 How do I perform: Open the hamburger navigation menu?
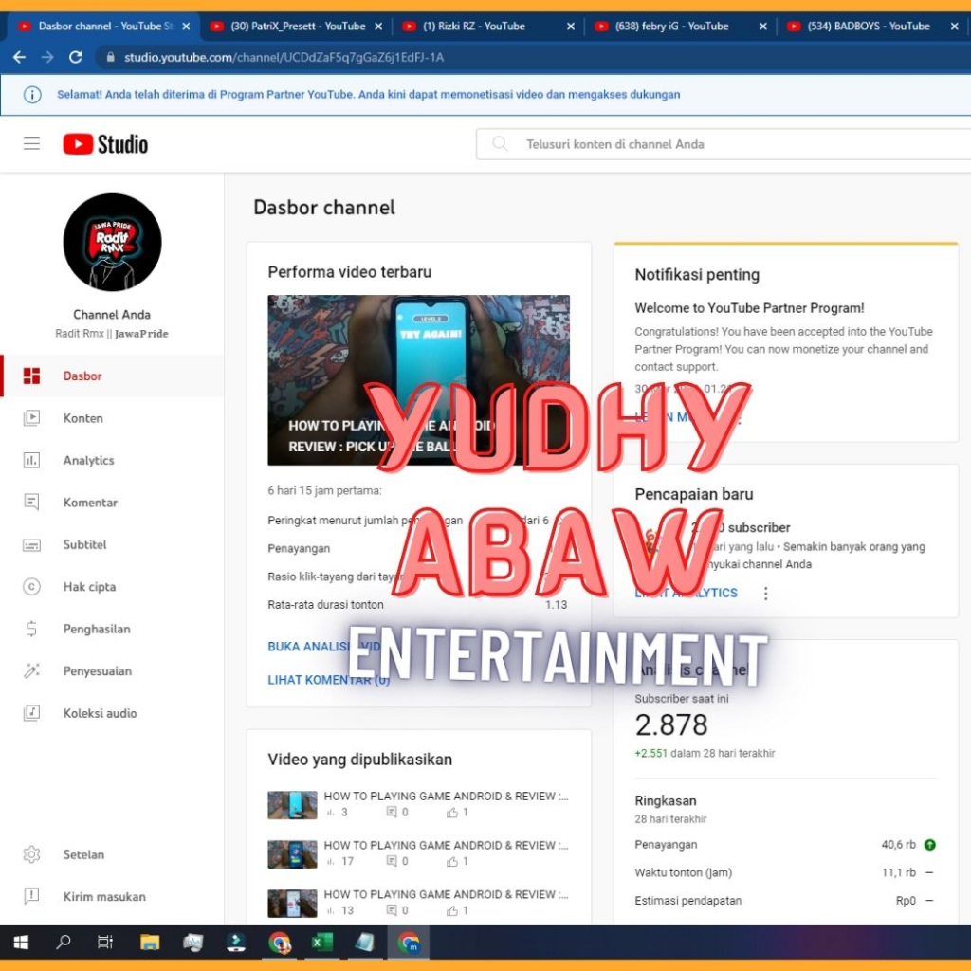[x=31, y=143]
